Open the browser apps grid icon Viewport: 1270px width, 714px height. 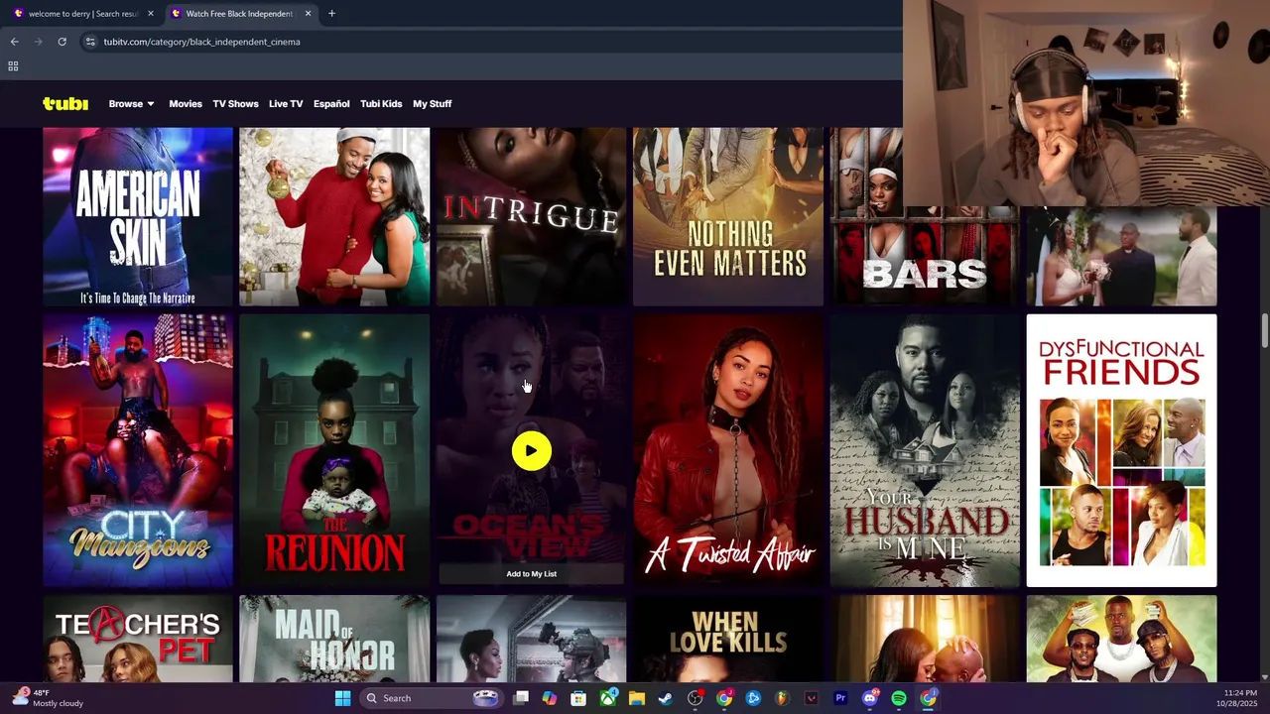(13, 66)
